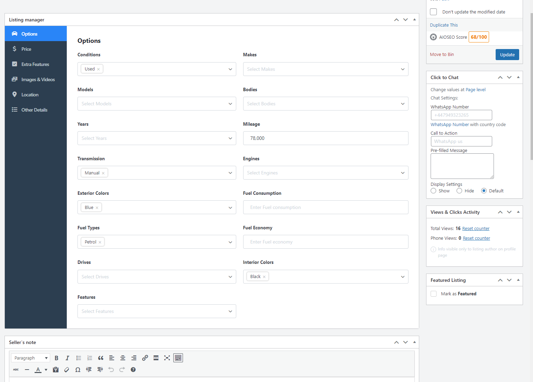The height and width of the screenshot is (382, 533).
Task: Open the Features dropdown
Action: point(157,311)
